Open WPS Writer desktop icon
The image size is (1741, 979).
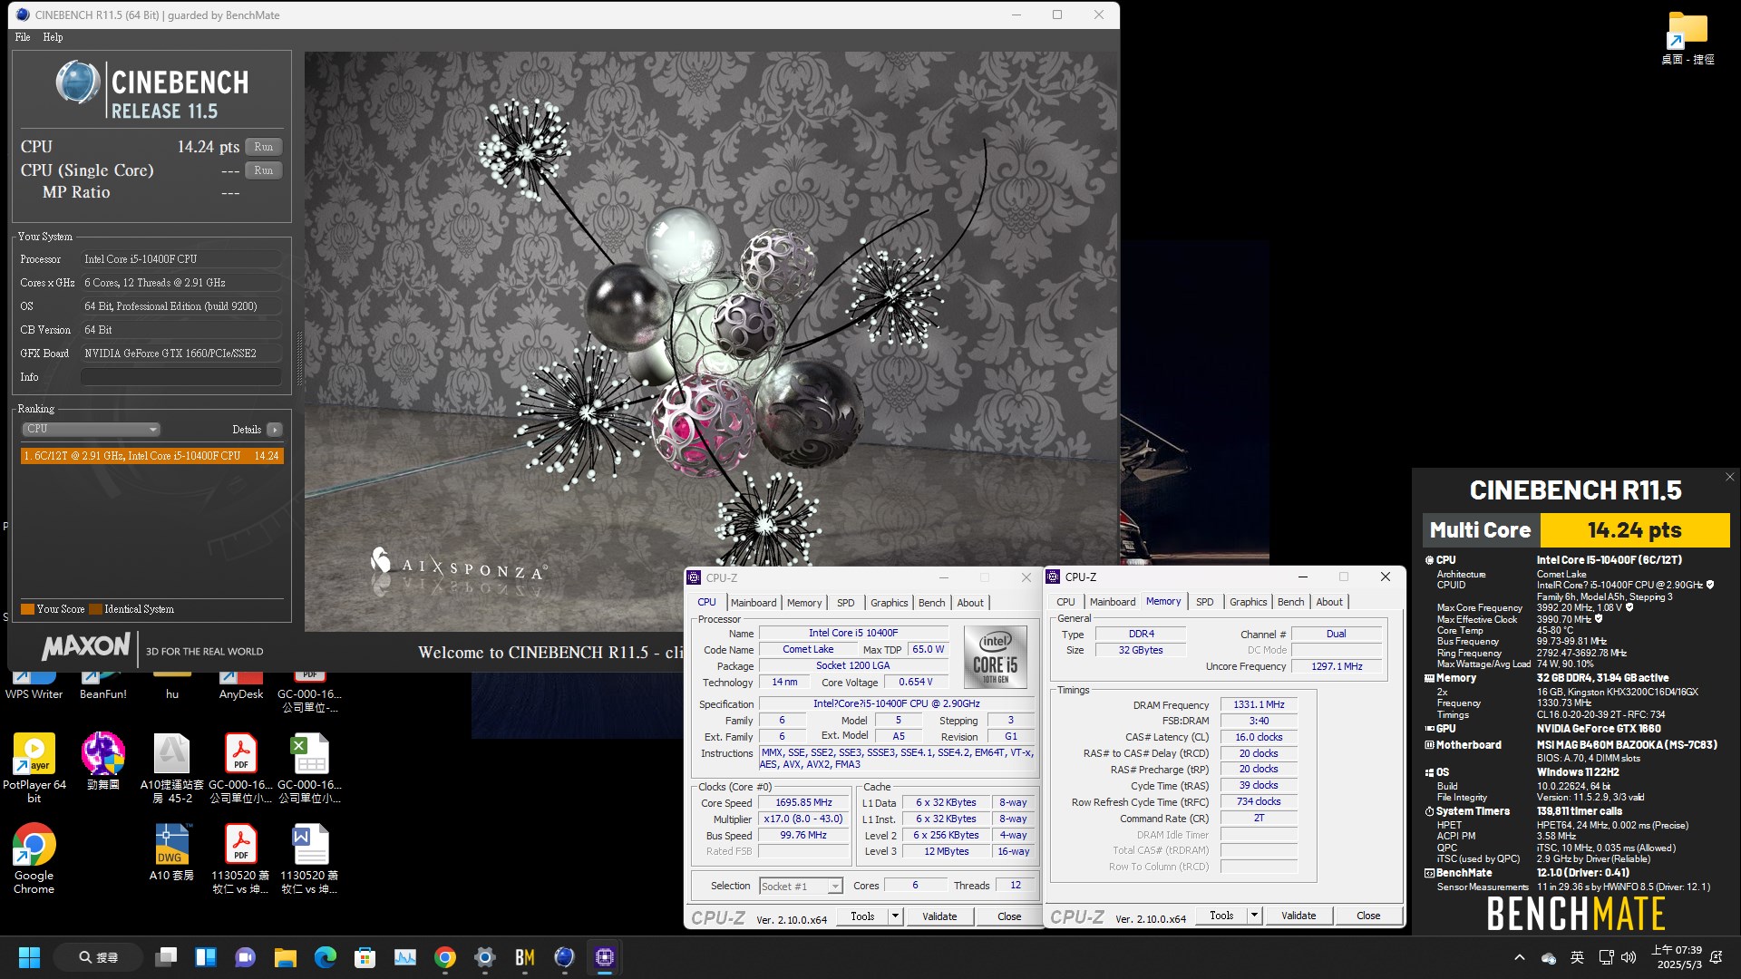(x=34, y=686)
